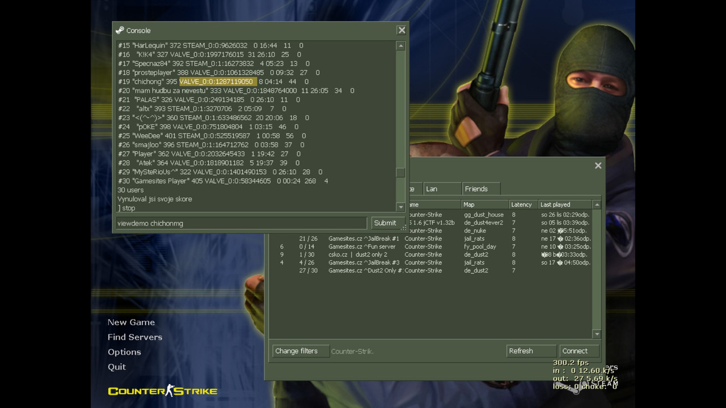Click console line #29 "MySteRioUs^"
This screenshot has width=726, height=408.
[220, 172]
